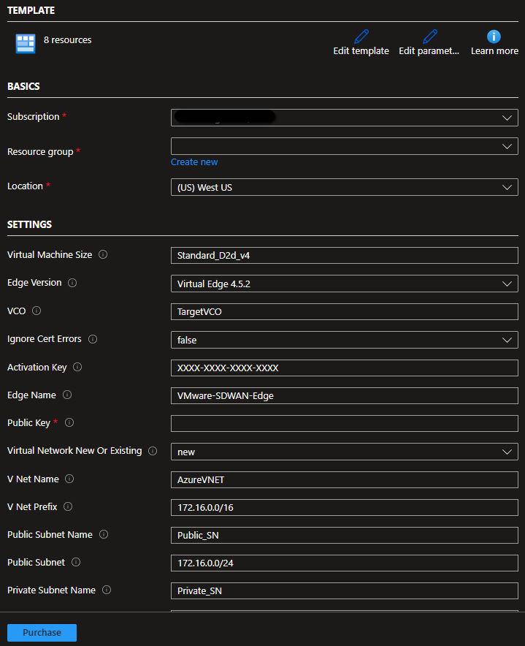Click info icon next to V Net Prefix
Screen dimensions: 525x646
point(68,507)
